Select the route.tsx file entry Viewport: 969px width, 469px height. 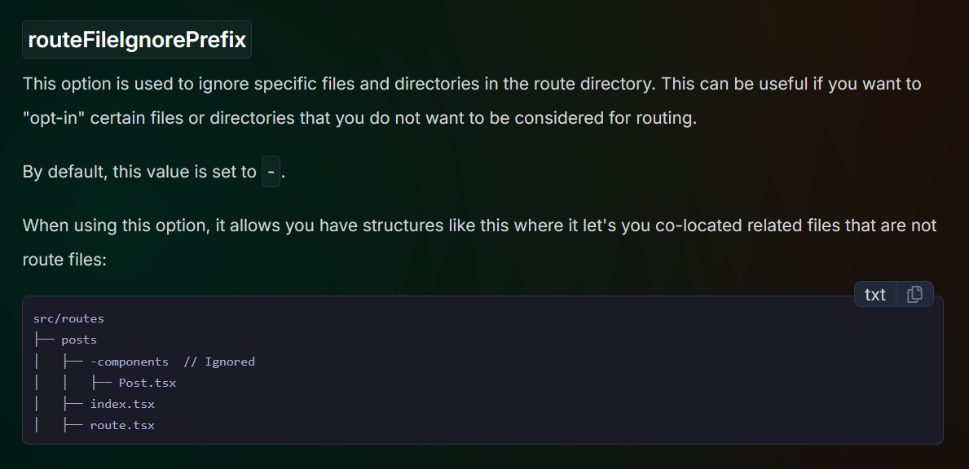[x=122, y=426]
